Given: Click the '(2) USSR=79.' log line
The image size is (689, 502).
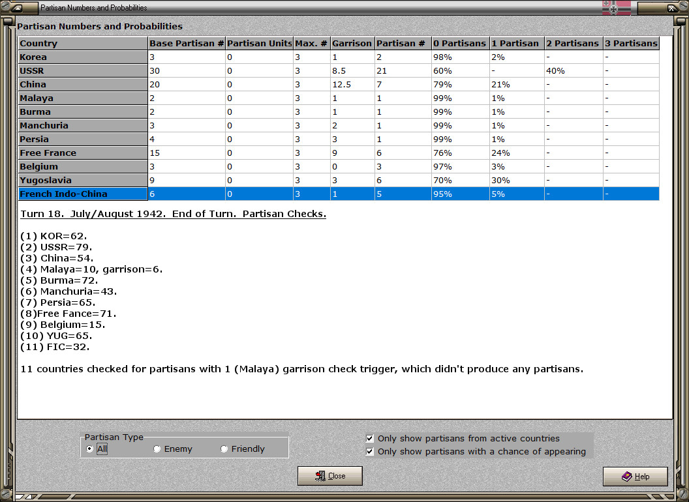Looking at the screenshot, I should [x=56, y=247].
